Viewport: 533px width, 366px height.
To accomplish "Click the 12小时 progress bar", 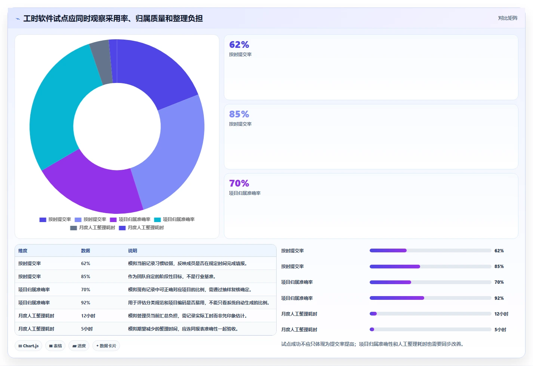I will tap(430, 314).
